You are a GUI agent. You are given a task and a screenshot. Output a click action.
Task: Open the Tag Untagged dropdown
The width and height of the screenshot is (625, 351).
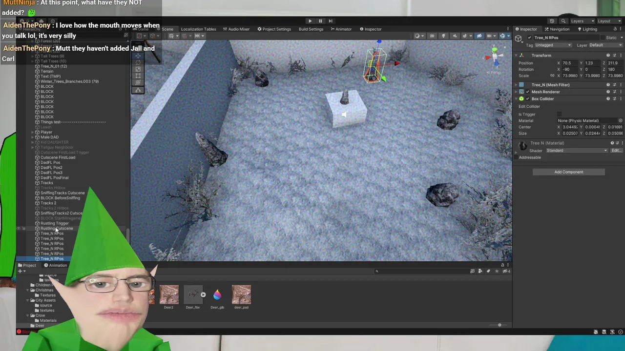[x=553, y=45]
